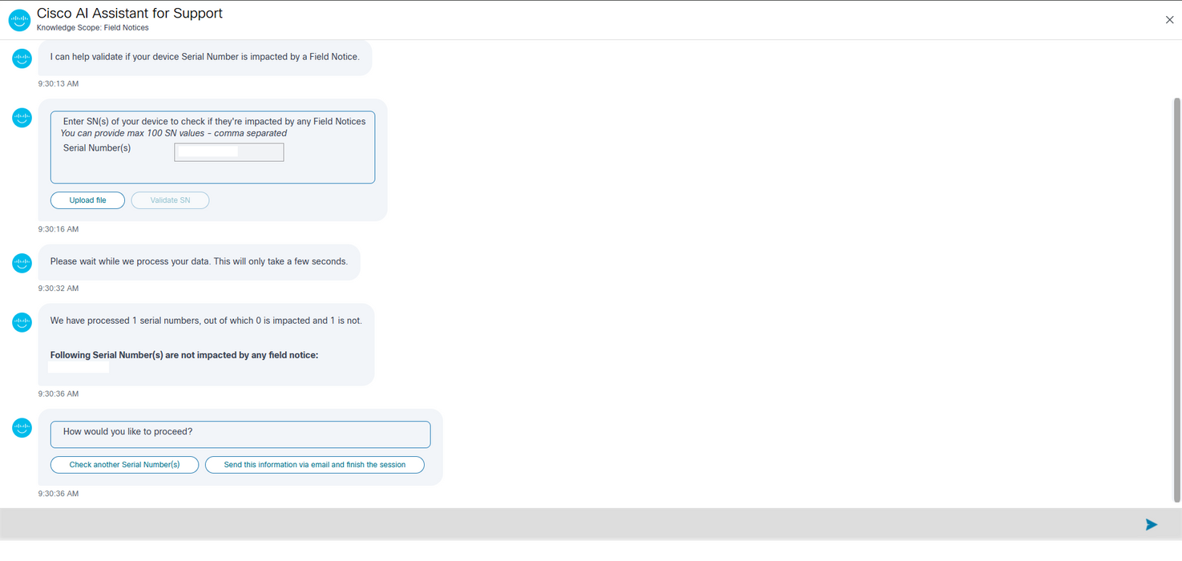Click the 'How would you like to proceed?' prompt
The width and height of the screenshot is (1182, 561).
click(x=127, y=431)
